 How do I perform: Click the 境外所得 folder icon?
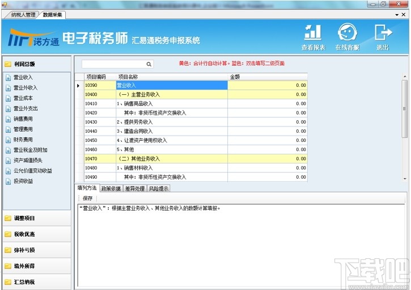tap(8, 266)
